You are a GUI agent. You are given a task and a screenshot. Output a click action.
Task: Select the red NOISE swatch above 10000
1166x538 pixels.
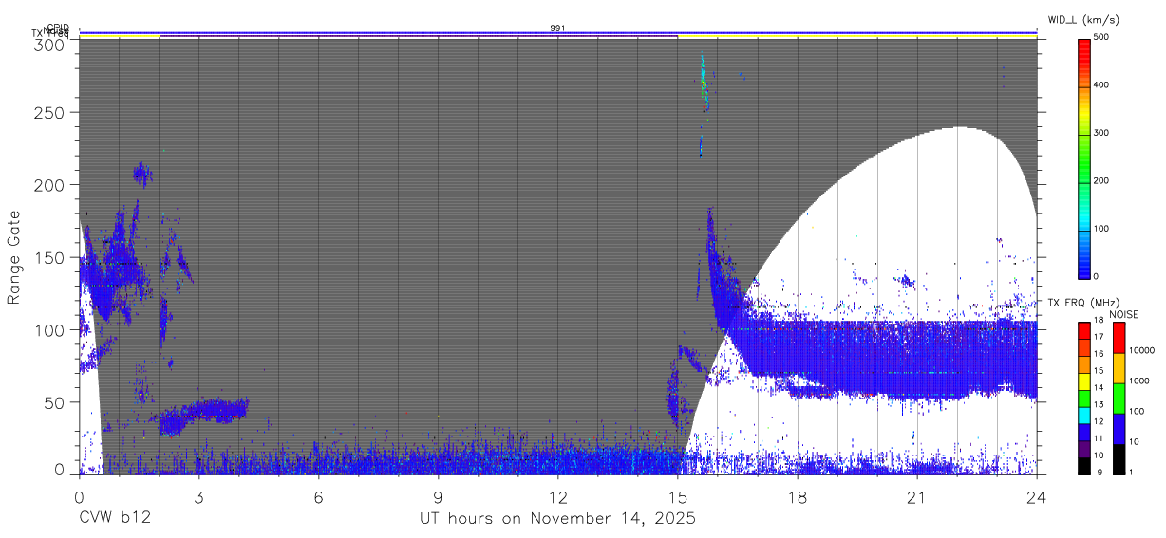click(x=1119, y=338)
